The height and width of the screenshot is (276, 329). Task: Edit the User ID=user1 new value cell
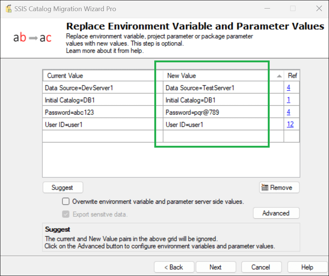223,124
